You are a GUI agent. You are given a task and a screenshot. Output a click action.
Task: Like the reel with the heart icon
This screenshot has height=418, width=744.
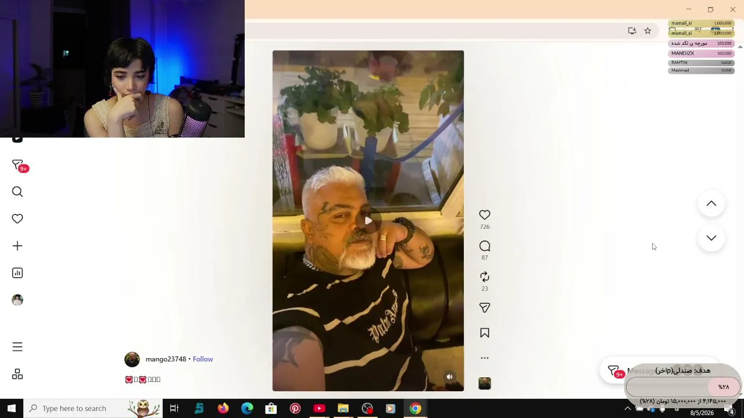coord(485,215)
